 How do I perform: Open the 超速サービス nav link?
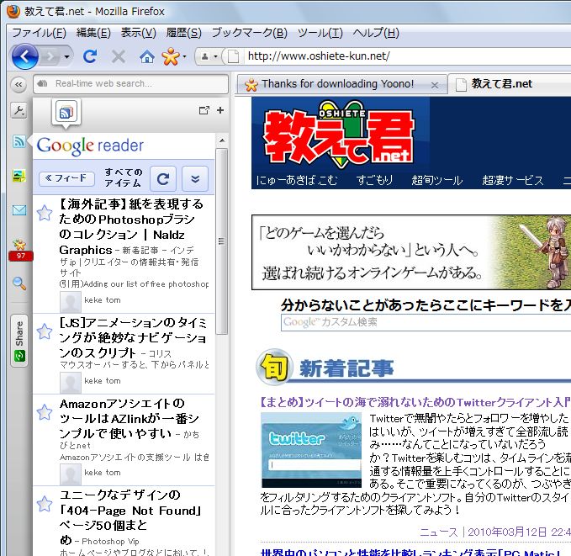(513, 180)
